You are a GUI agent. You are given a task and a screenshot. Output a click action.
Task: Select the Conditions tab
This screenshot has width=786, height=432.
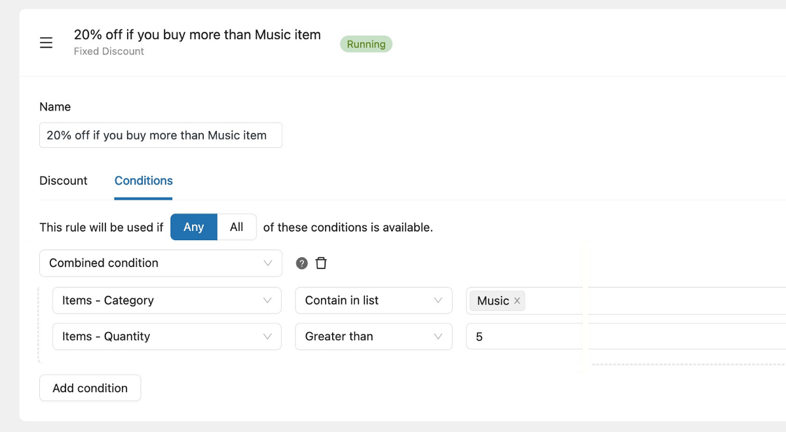(143, 181)
